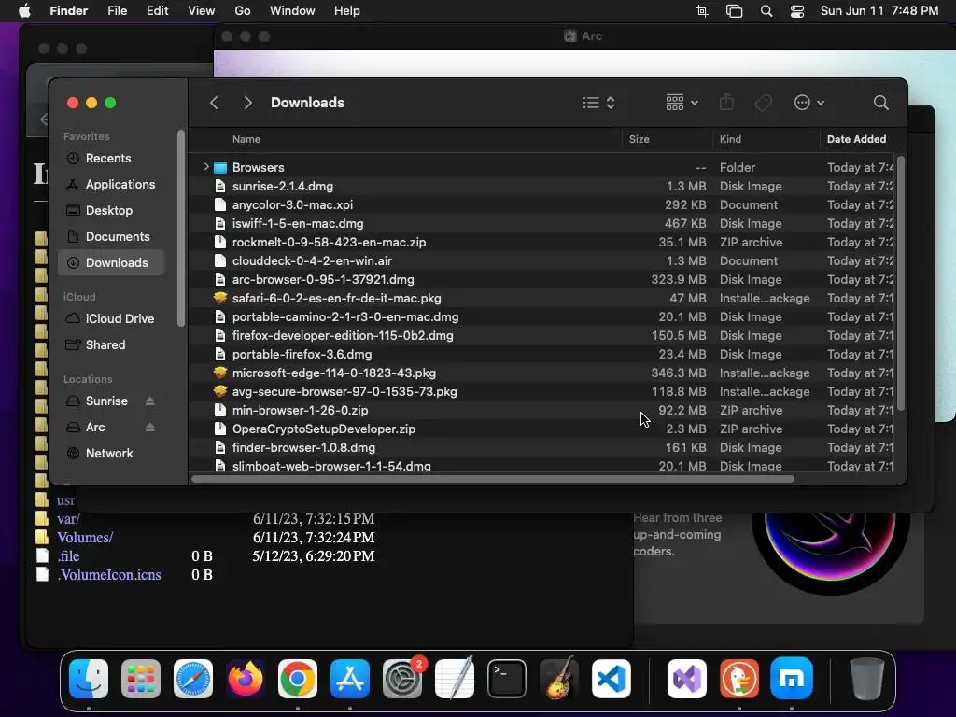Select the Browsers folder icon
Image resolution: width=956 pixels, height=717 pixels.
220,167
